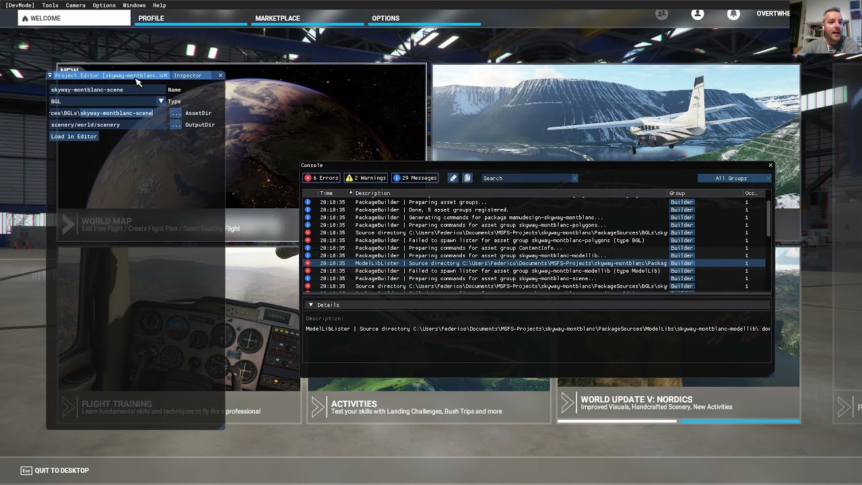Click the Details description text about ModelLibLister

point(537,329)
